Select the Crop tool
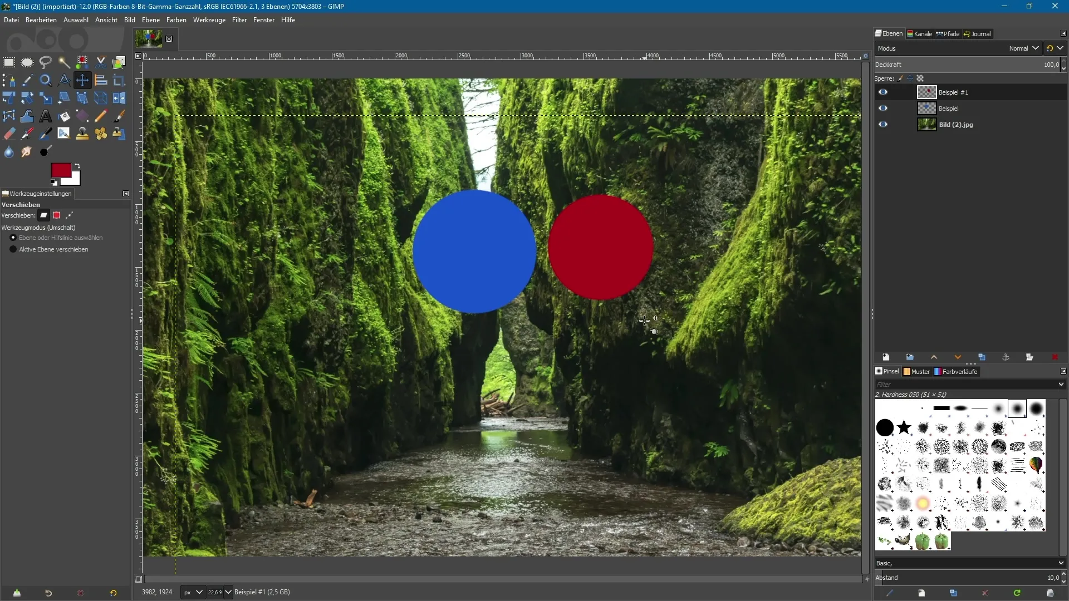This screenshot has height=601, width=1069. pos(119,81)
